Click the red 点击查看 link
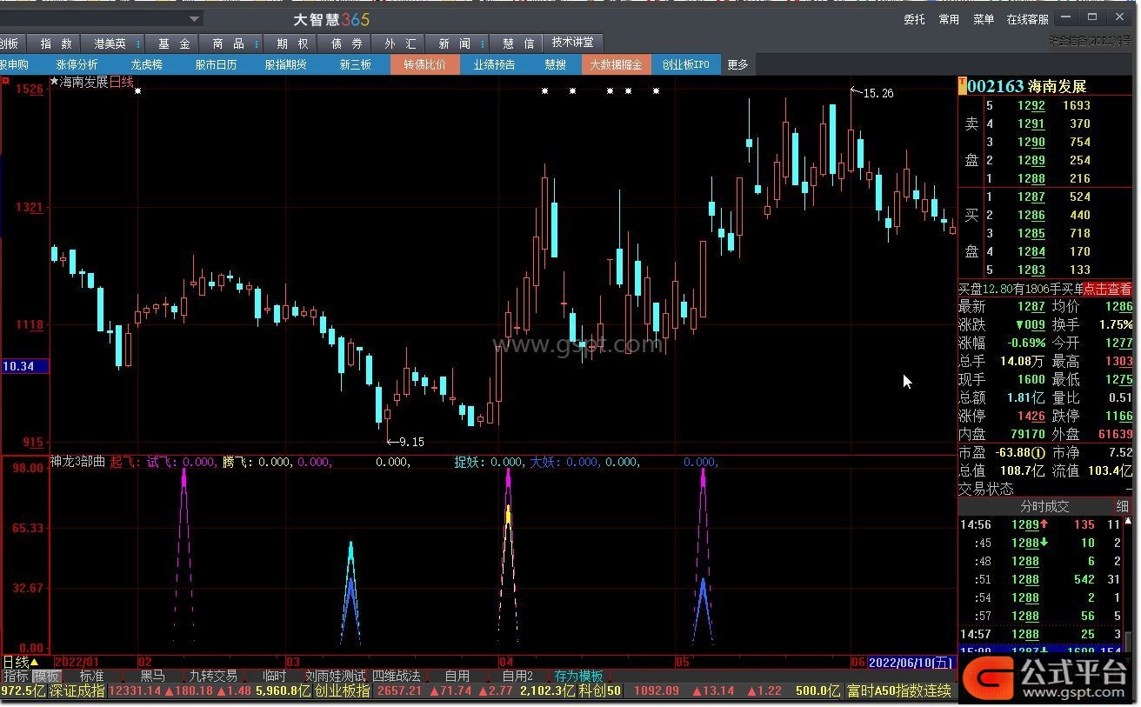This screenshot has height=707, width=1141. pyautogui.click(x=1107, y=290)
